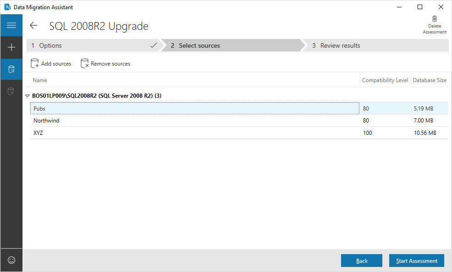Close the Data Migration Assistant window

tap(441, 7)
